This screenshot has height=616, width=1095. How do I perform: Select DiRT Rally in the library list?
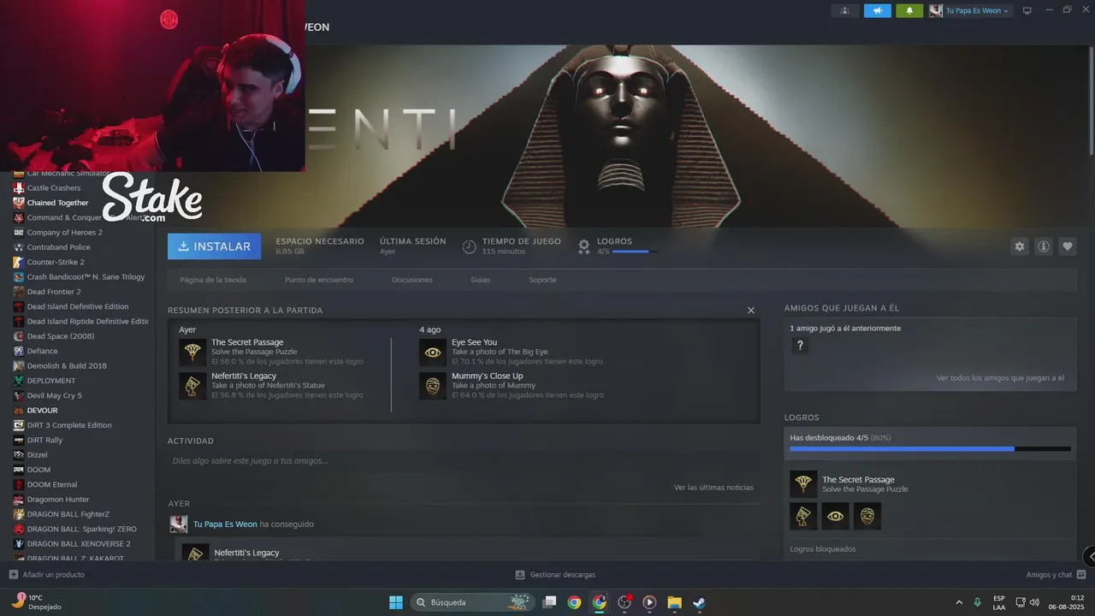point(44,440)
